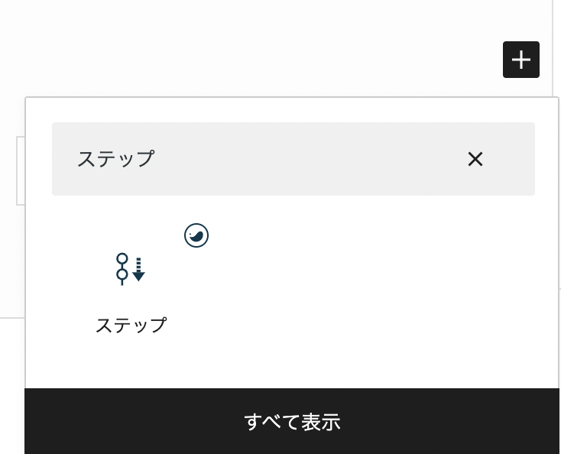561x454 pixels.
Task: Select the ステップ block label in results
Action: point(131,325)
